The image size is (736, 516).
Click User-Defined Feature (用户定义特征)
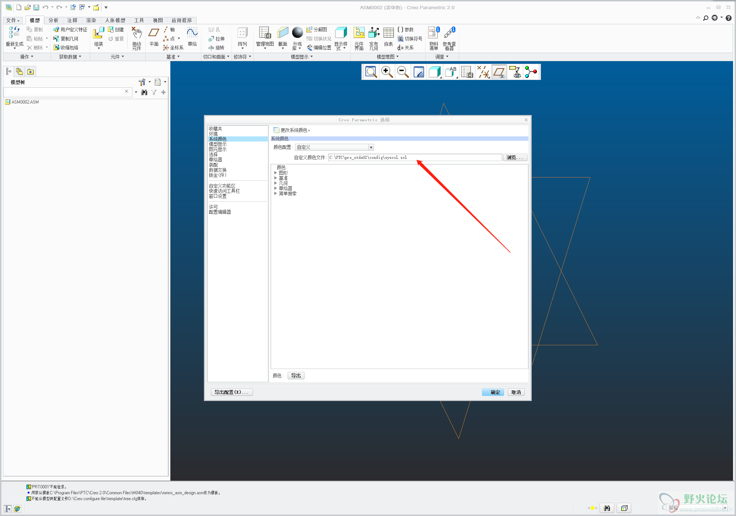click(x=70, y=29)
